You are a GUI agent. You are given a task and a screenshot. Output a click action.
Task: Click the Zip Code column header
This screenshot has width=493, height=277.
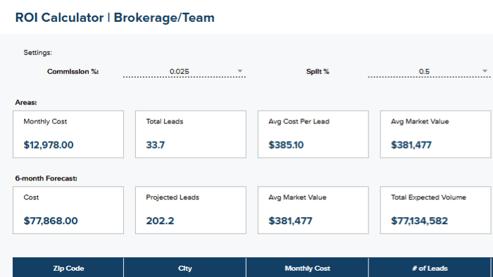pos(68,268)
